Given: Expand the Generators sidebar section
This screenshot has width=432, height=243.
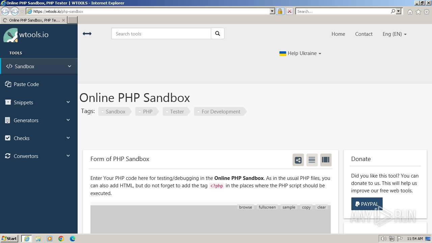Looking at the screenshot, I should (68, 120).
